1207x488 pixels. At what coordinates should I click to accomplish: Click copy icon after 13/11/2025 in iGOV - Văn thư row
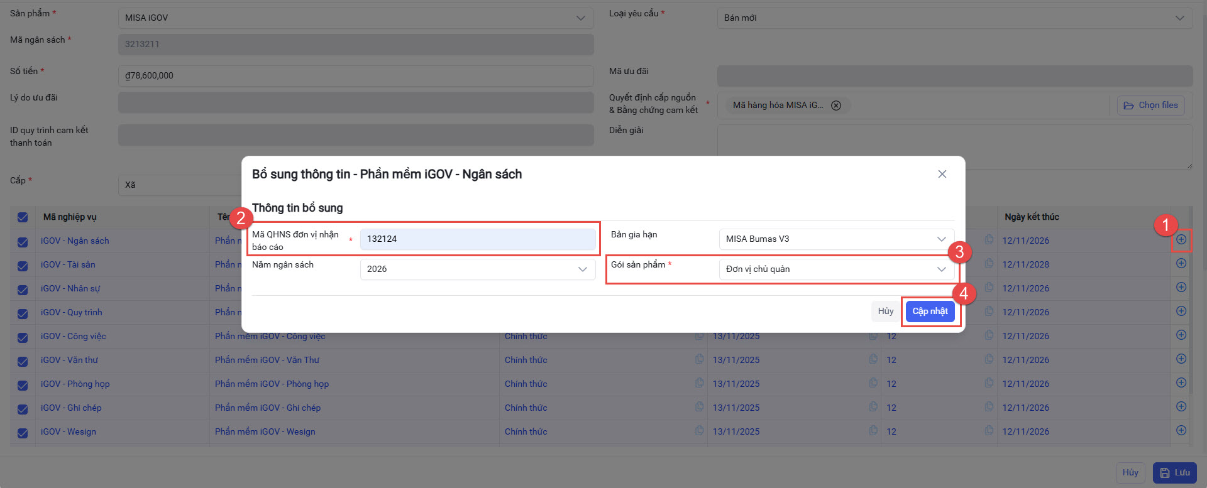point(873,359)
